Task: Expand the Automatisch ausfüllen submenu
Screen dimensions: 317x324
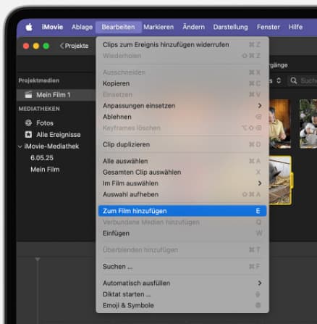Action: pyautogui.click(x=182, y=283)
